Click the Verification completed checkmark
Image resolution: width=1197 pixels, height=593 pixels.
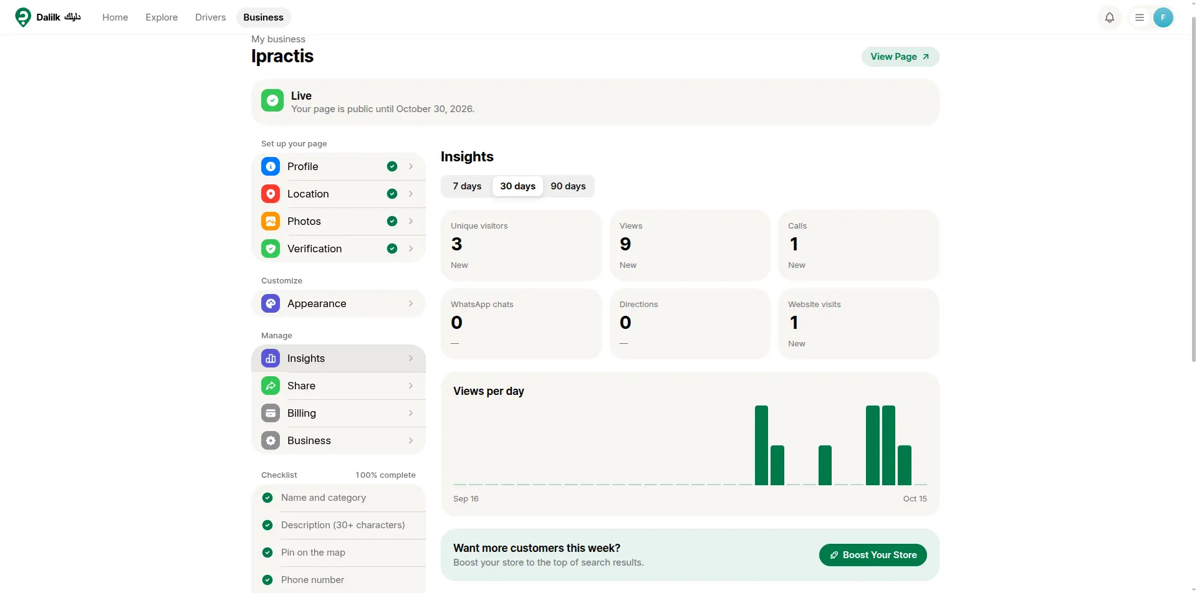[392, 249]
